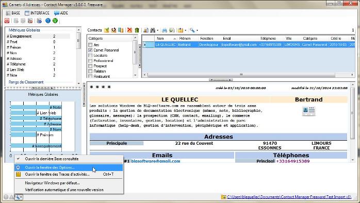The image size is (360, 203).
Task: Click the second grey database icon
Action: 23,21
